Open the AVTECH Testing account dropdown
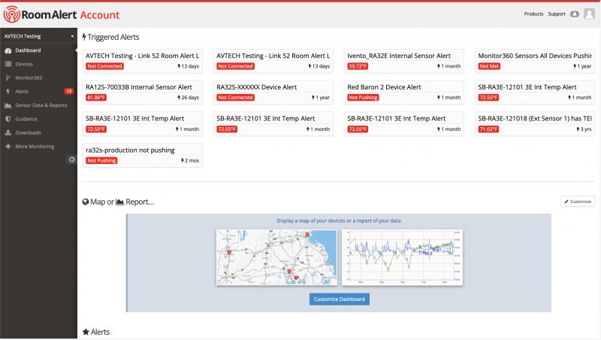This screenshot has height=340, width=601. pyautogui.click(x=38, y=36)
